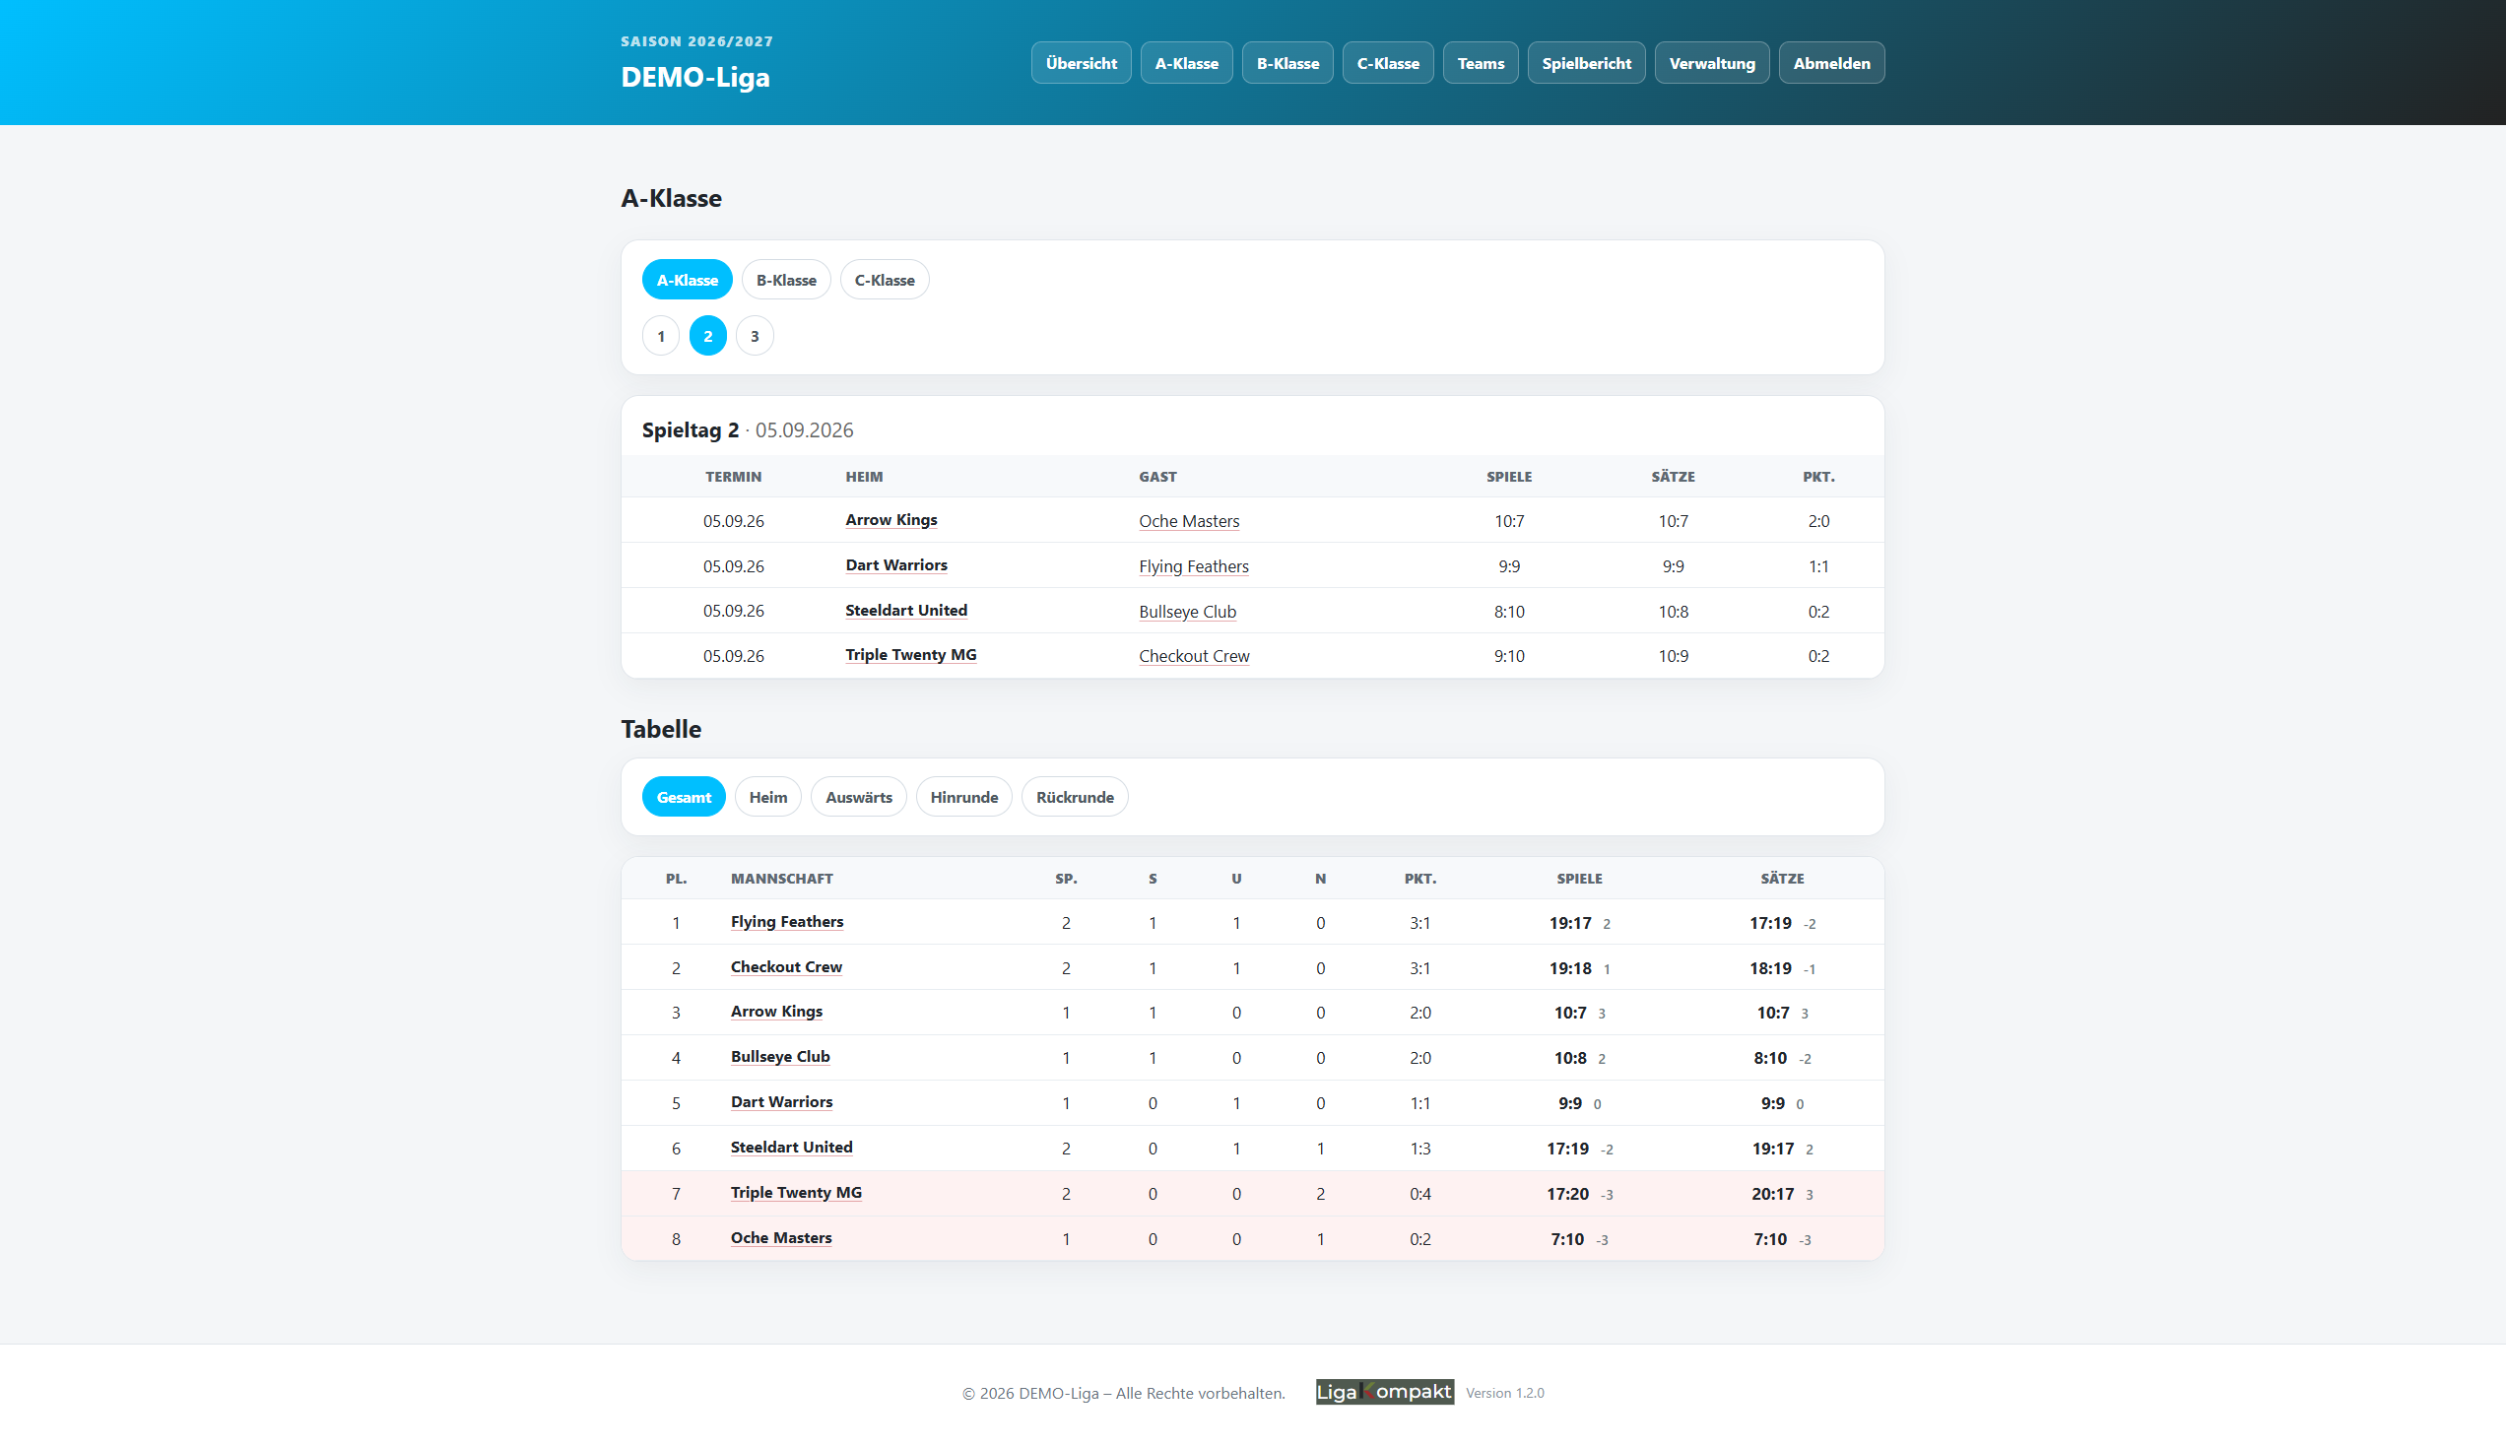Open Checkout Crew in the standings table
2506x1447 pixels.
[x=785, y=967]
